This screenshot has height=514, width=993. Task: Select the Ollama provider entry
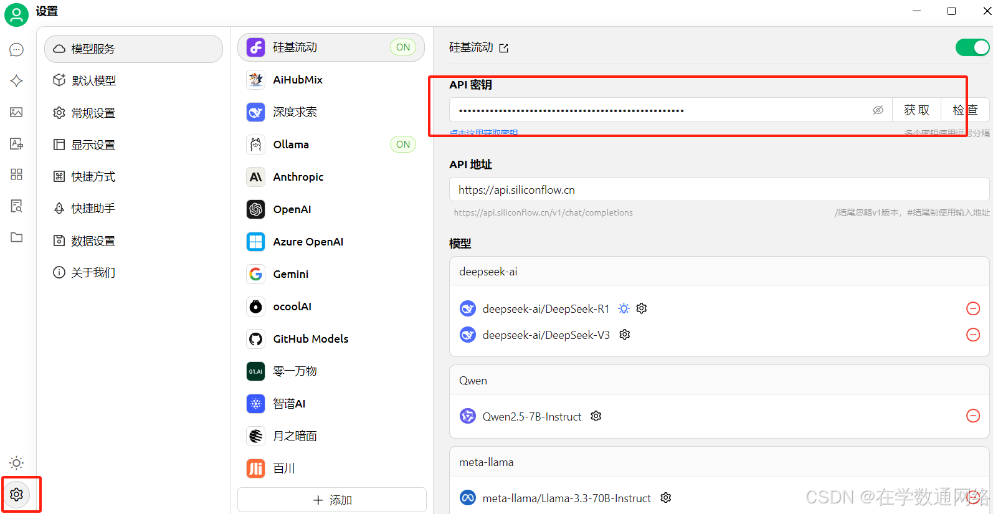point(331,145)
